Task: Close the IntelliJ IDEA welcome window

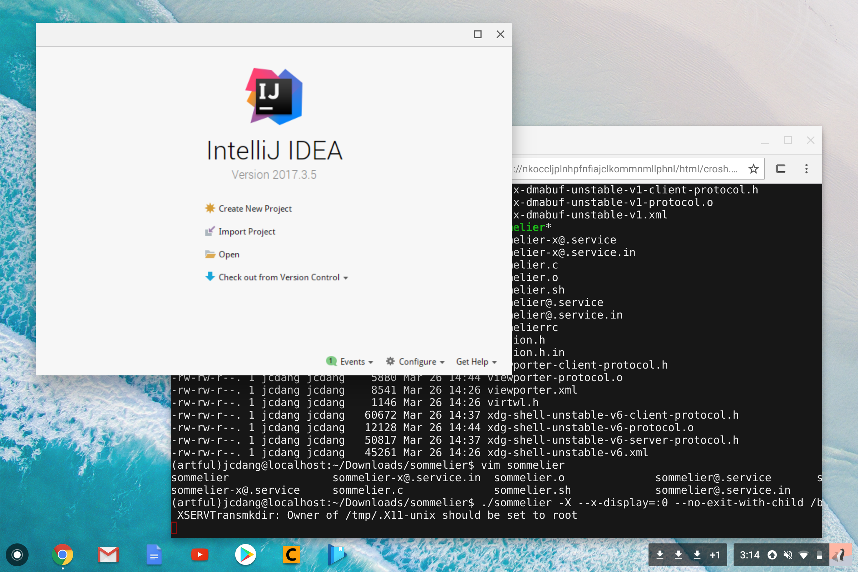Action: (500, 34)
